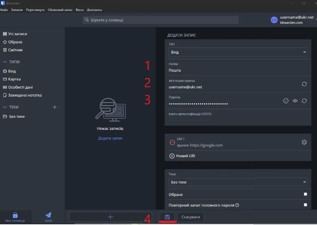This screenshot has height=225, width=317.
Task: Toggle password visibility with the eye icon
Action: coord(295,101)
